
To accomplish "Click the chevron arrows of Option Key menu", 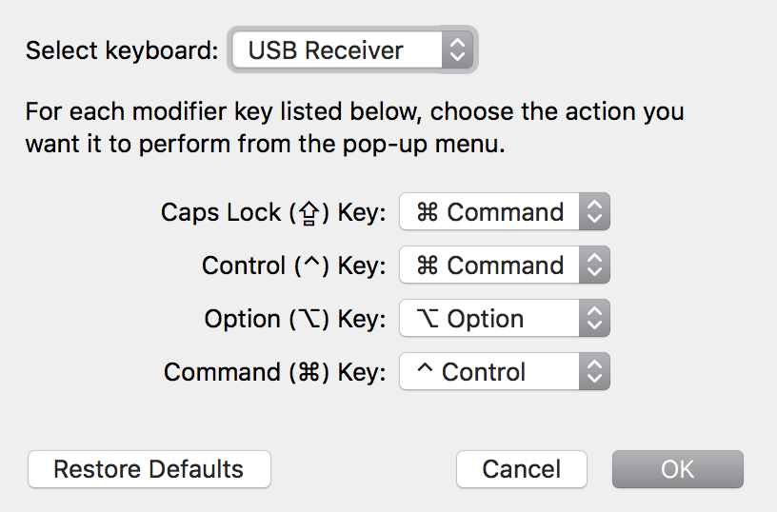I will click(x=594, y=319).
